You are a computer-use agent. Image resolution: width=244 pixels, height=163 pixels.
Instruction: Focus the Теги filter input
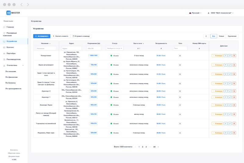(180, 49)
